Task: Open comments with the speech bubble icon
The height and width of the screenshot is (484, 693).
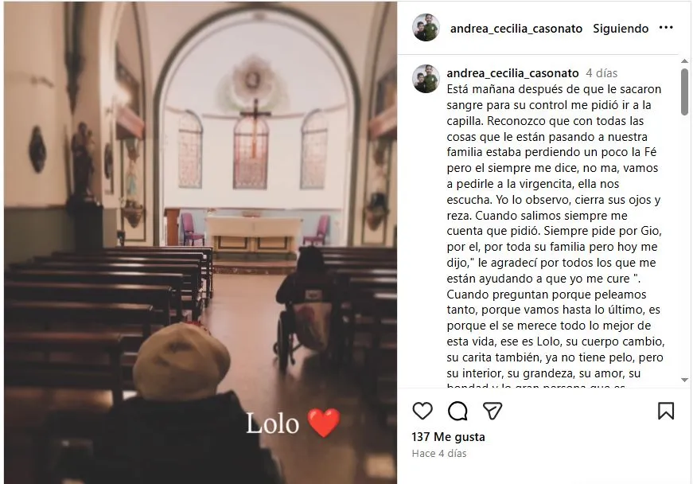Action: (457, 411)
